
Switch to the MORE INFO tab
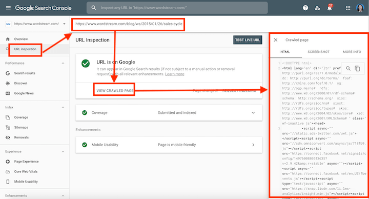352,52
